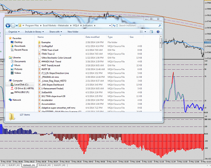
Task: Select the #MTF SR file icon
Action: click(39, 69)
